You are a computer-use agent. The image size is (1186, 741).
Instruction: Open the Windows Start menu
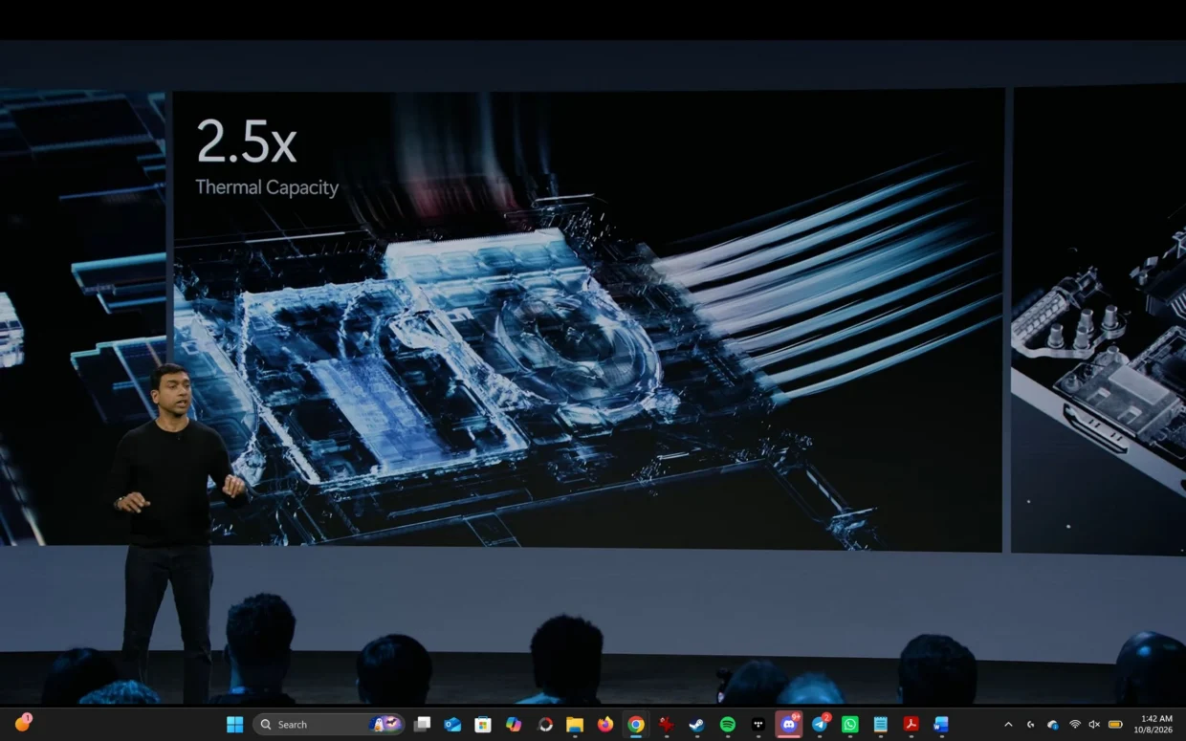pos(234,725)
